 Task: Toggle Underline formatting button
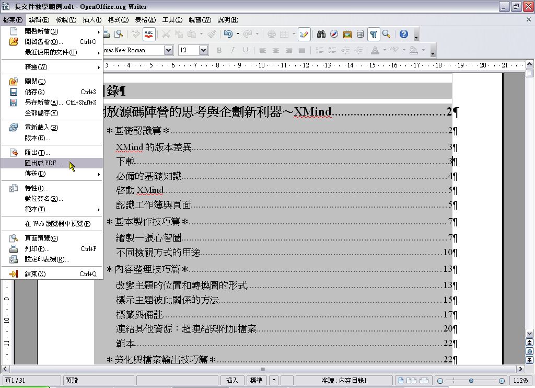pyautogui.click(x=246, y=51)
